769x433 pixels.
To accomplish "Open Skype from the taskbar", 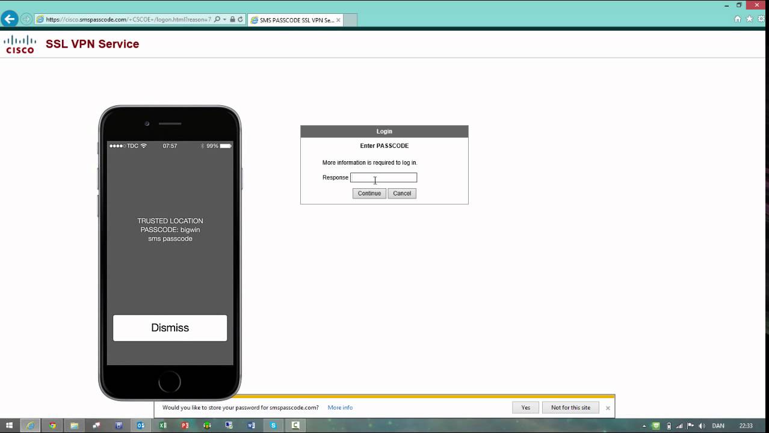I will click(273, 425).
